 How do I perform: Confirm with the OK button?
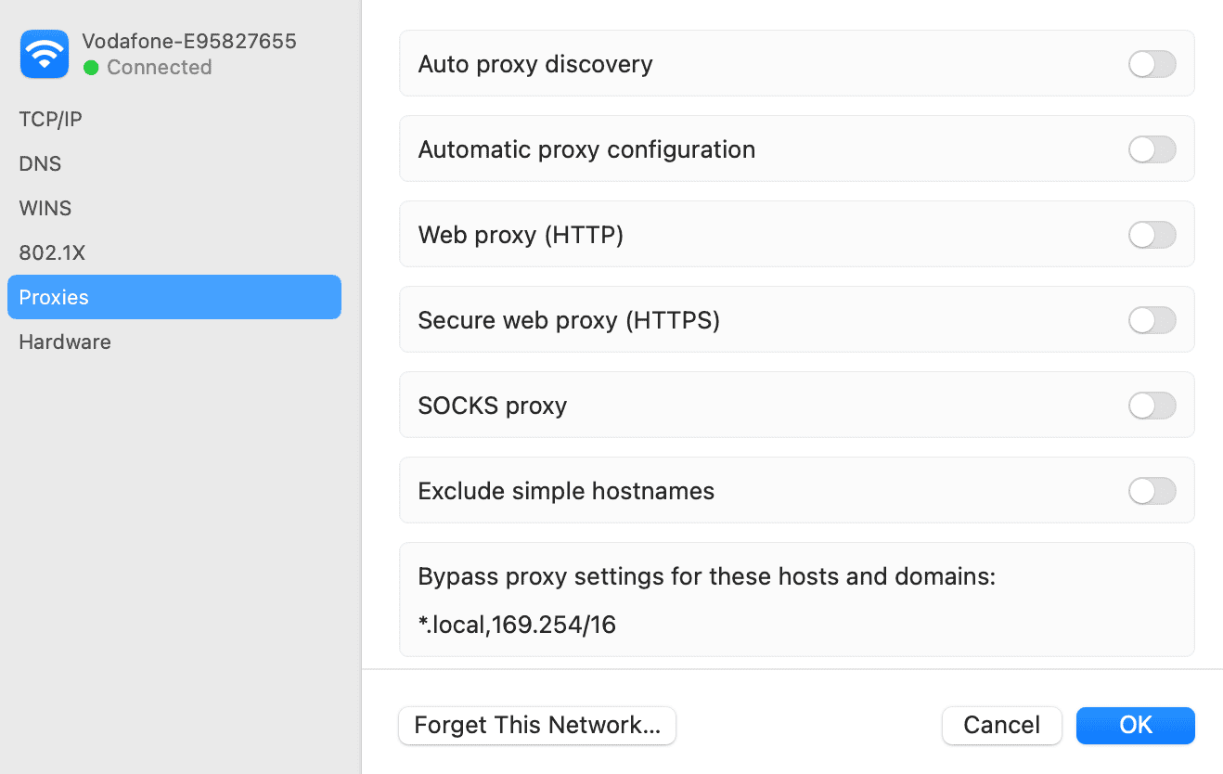1135,725
